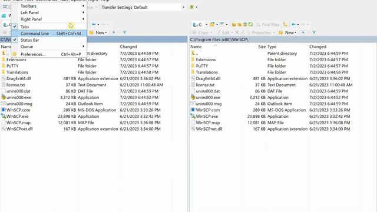The height and width of the screenshot is (212, 377).
Task: Sort right panel by Size column
Action: [x=262, y=47]
